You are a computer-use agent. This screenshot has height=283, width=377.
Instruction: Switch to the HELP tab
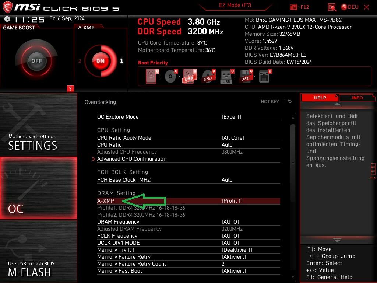click(320, 98)
